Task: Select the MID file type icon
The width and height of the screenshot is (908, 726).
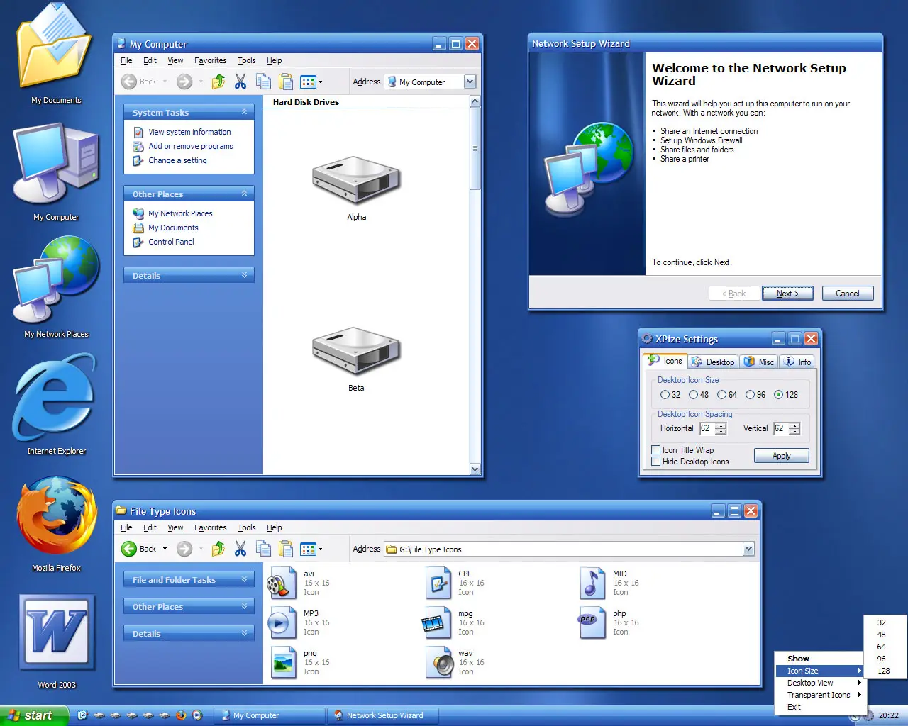Action: [x=592, y=583]
